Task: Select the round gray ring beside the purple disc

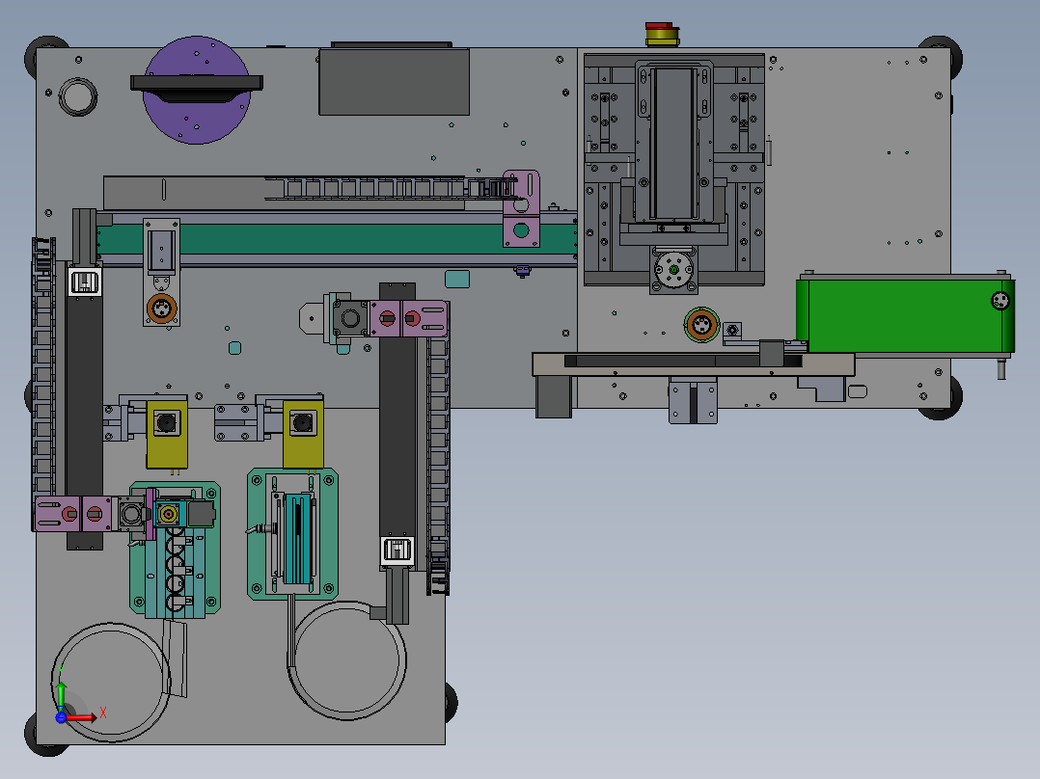Action: [x=77, y=96]
